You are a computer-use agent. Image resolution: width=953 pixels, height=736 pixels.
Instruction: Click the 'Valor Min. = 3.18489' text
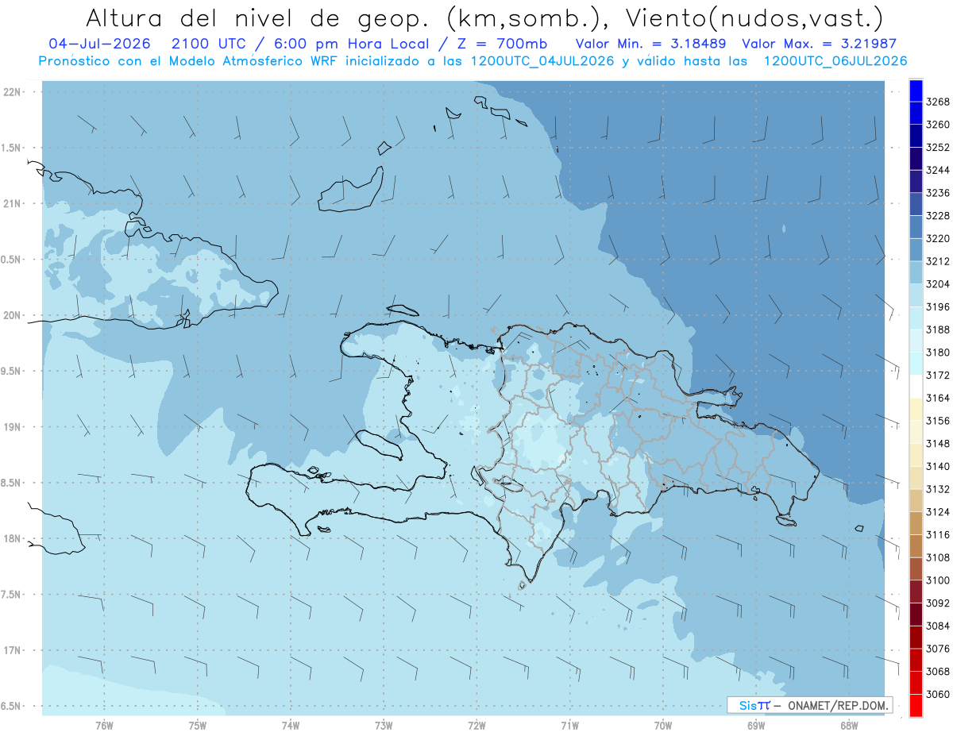(x=652, y=44)
